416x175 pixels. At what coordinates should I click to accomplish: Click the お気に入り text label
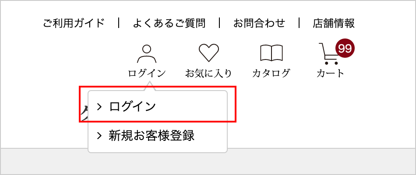[208, 73]
